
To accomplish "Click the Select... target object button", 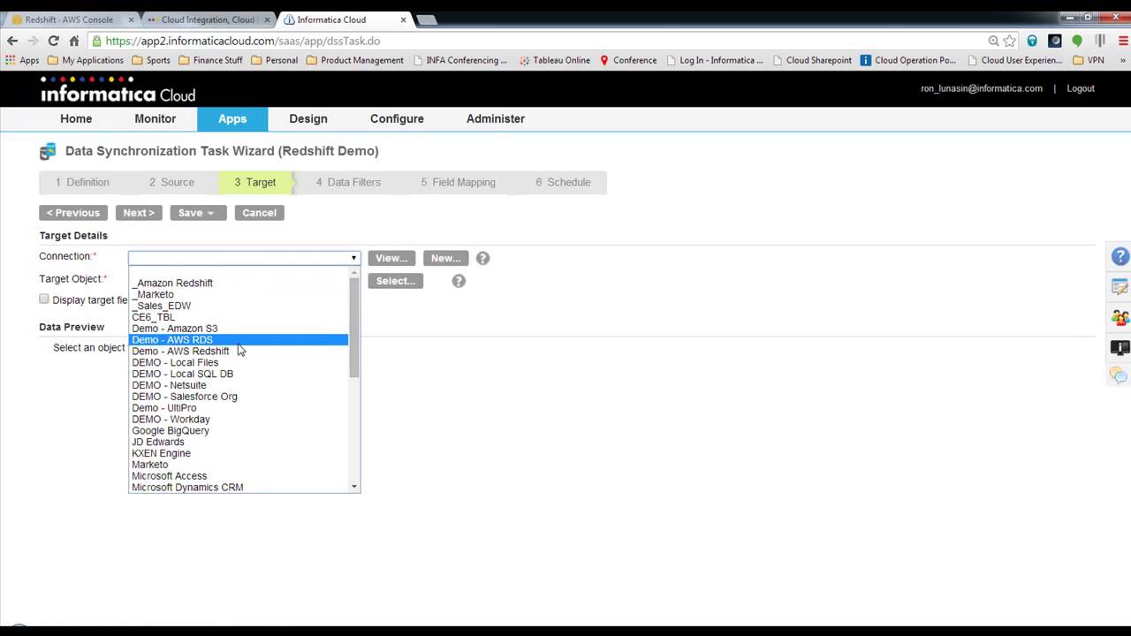I will (396, 281).
